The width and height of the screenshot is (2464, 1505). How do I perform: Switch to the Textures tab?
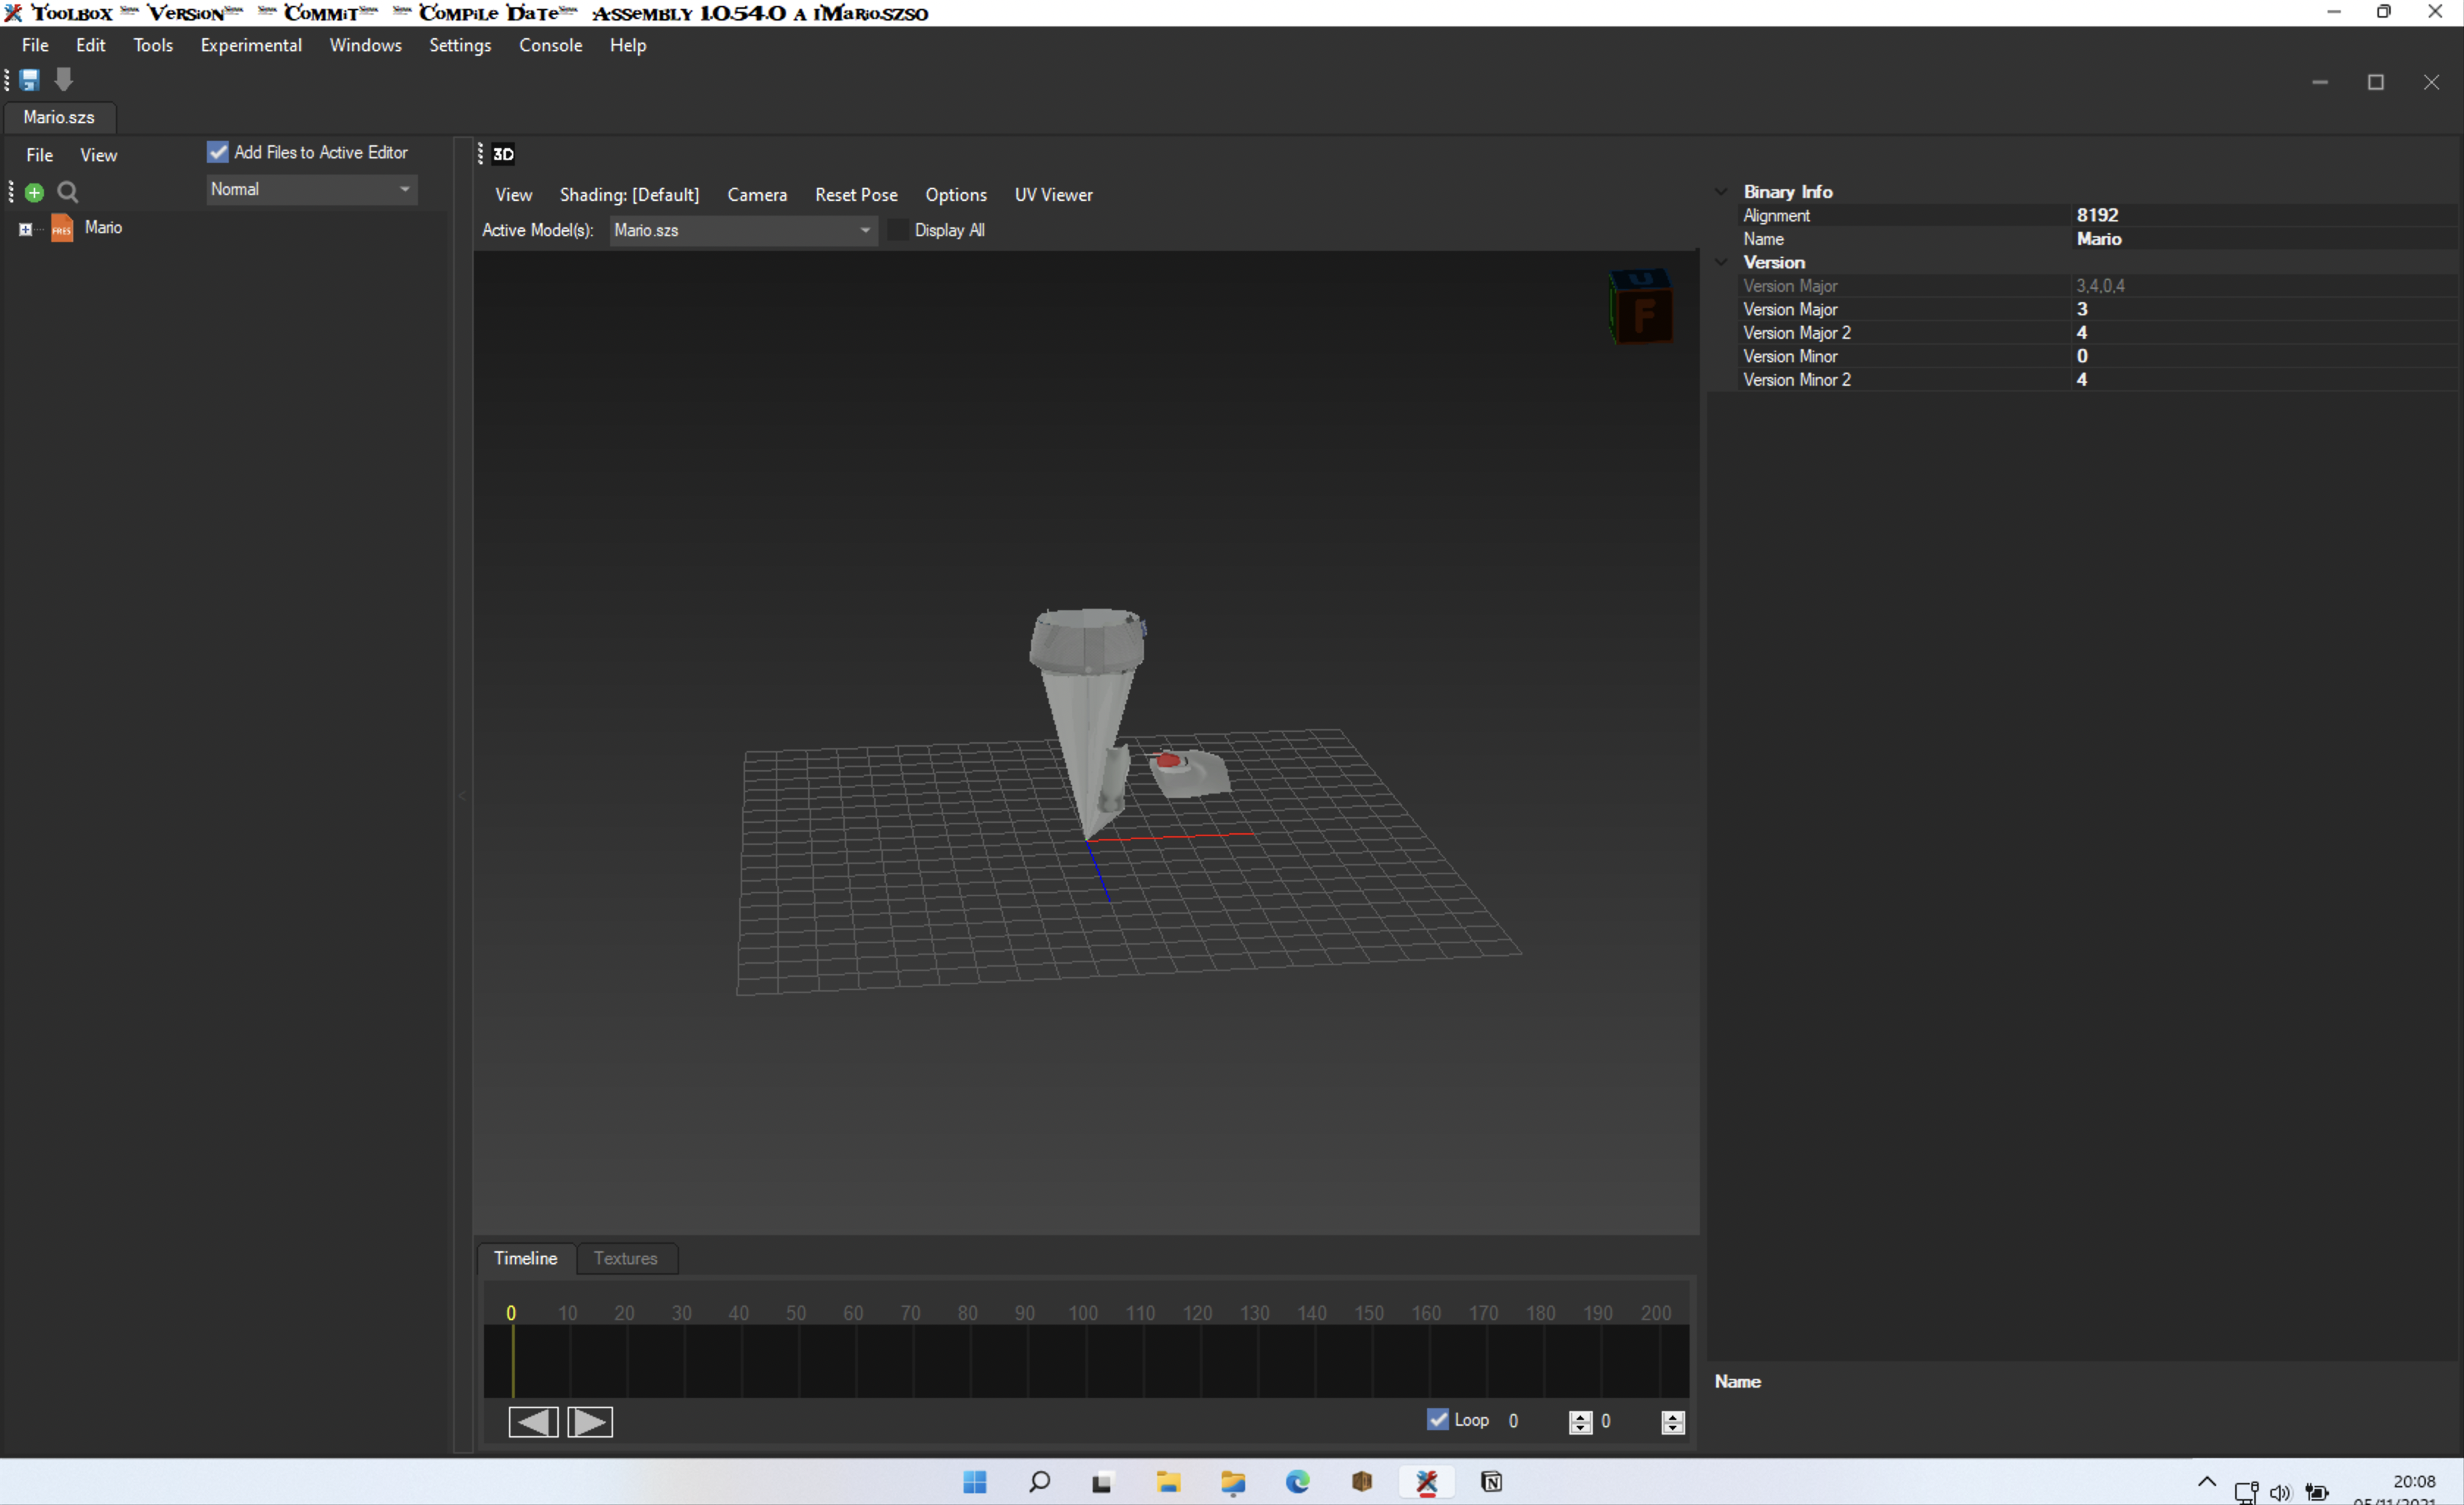625,1258
